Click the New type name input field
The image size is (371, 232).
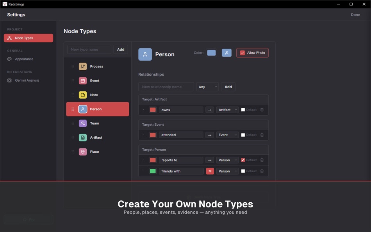(x=89, y=49)
